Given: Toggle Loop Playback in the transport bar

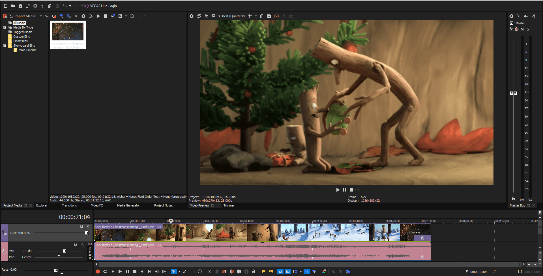Looking at the screenshot, I should click(x=105, y=271).
